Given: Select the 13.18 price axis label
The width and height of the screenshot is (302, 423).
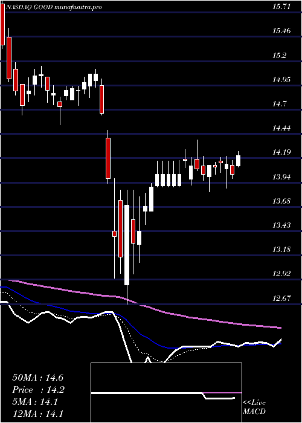Looking at the screenshot, I should pyautogui.click(x=281, y=249).
